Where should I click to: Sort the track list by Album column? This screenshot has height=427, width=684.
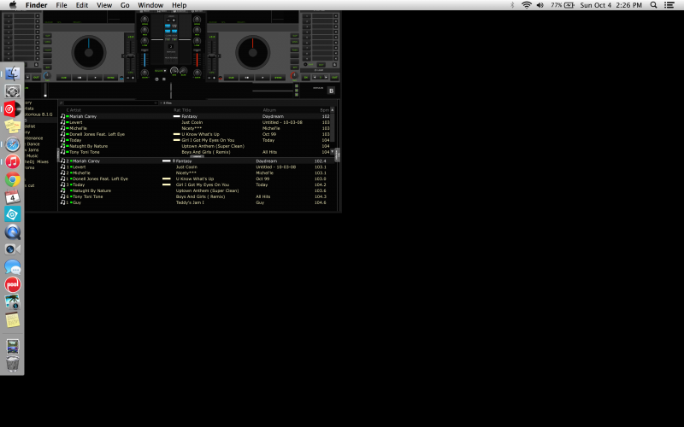(270, 110)
